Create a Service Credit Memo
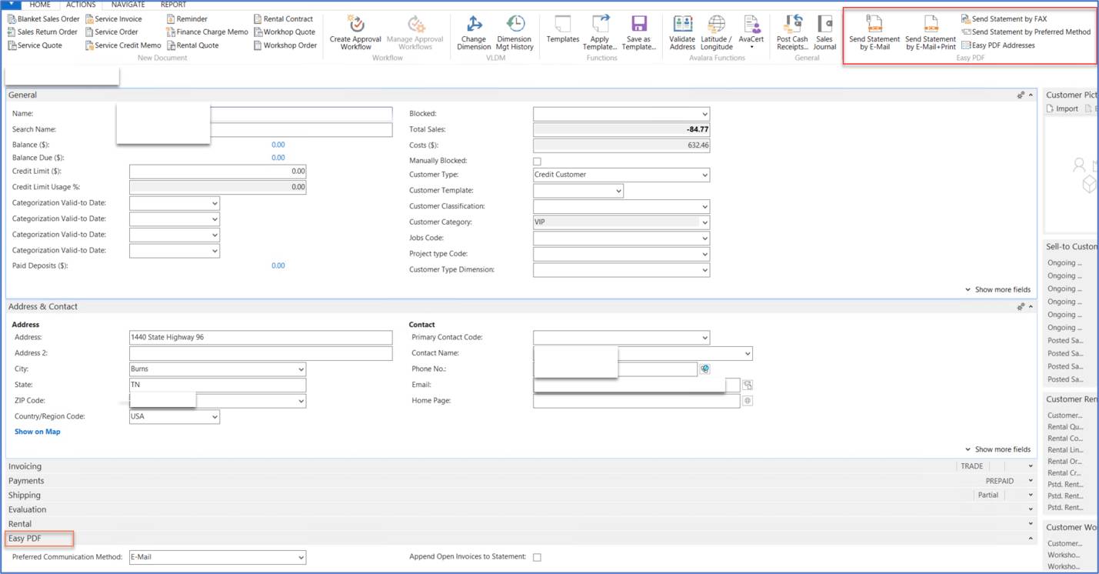 [123, 45]
